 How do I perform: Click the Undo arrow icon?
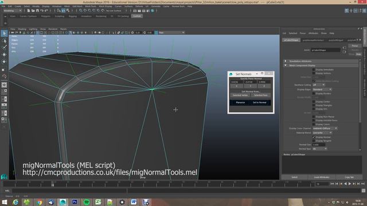pos(42,10)
